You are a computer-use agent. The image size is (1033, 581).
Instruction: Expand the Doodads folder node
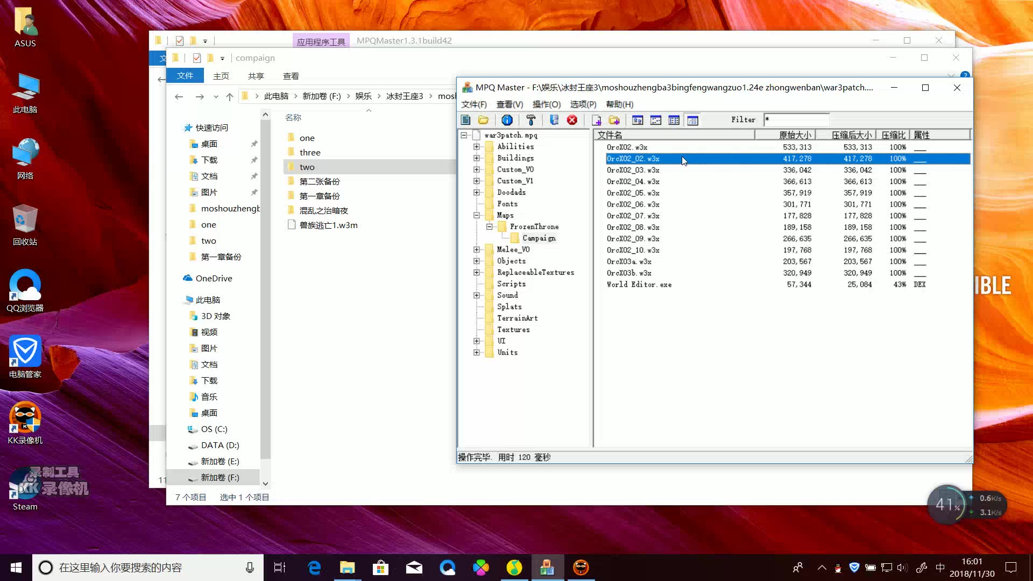tap(477, 192)
